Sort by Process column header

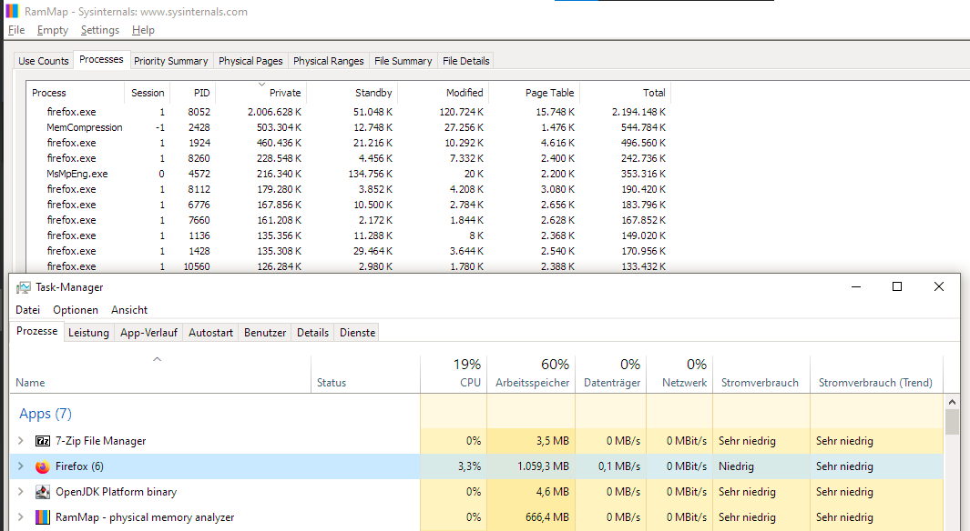[x=76, y=93]
